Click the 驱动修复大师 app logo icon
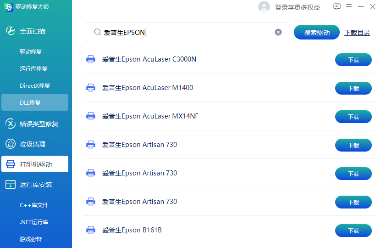Screen dimensions: 381x248 tap(9, 7)
